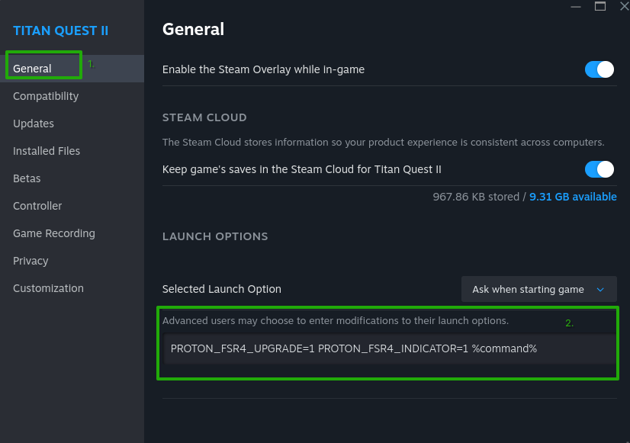The width and height of the screenshot is (630, 443).
Task: Select the General settings tab
Action: [x=33, y=69]
